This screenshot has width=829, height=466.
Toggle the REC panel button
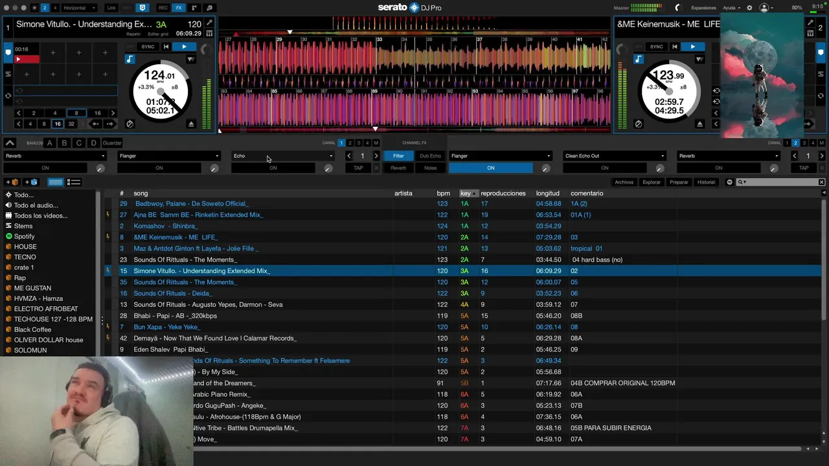click(163, 8)
